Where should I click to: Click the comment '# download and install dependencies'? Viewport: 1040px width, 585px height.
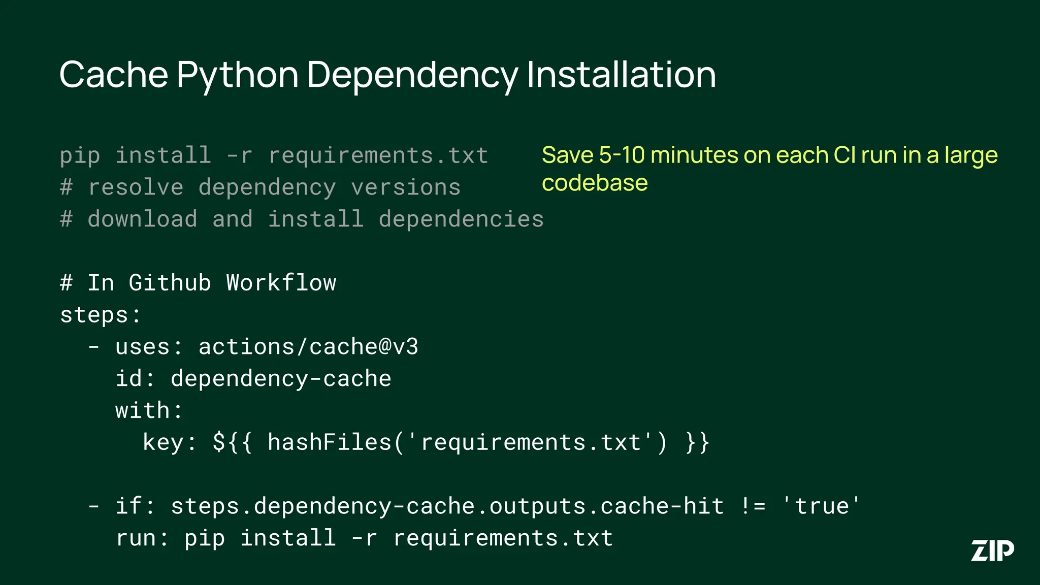click(302, 219)
